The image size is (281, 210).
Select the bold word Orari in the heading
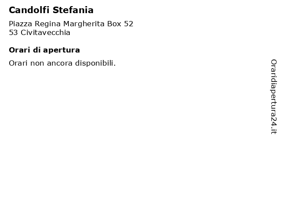click(19, 50)
